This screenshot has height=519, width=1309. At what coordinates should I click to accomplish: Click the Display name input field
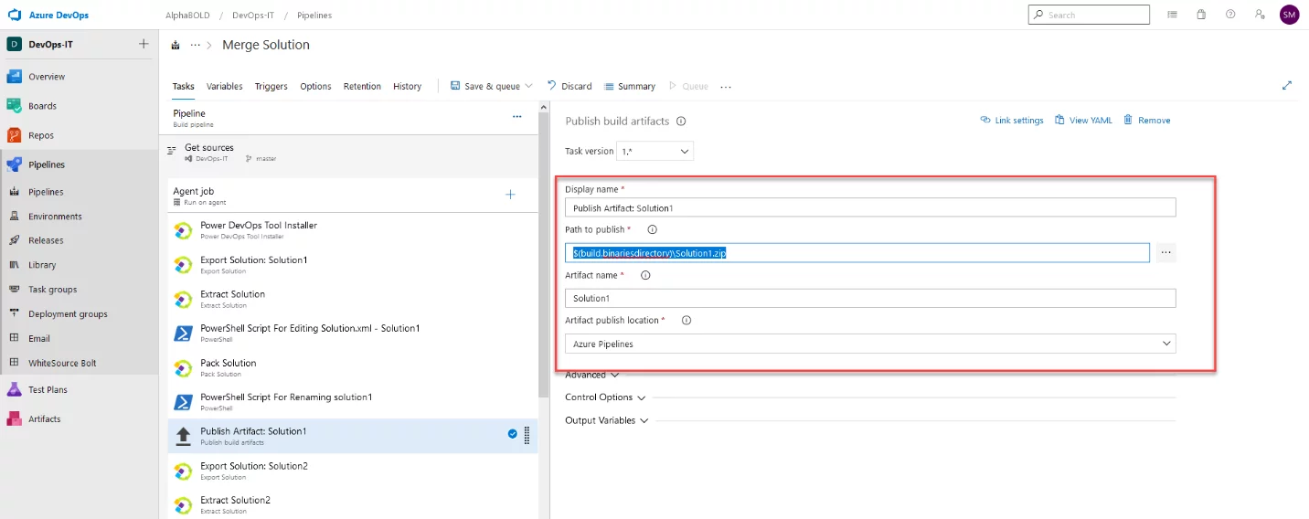click(870, 207)
